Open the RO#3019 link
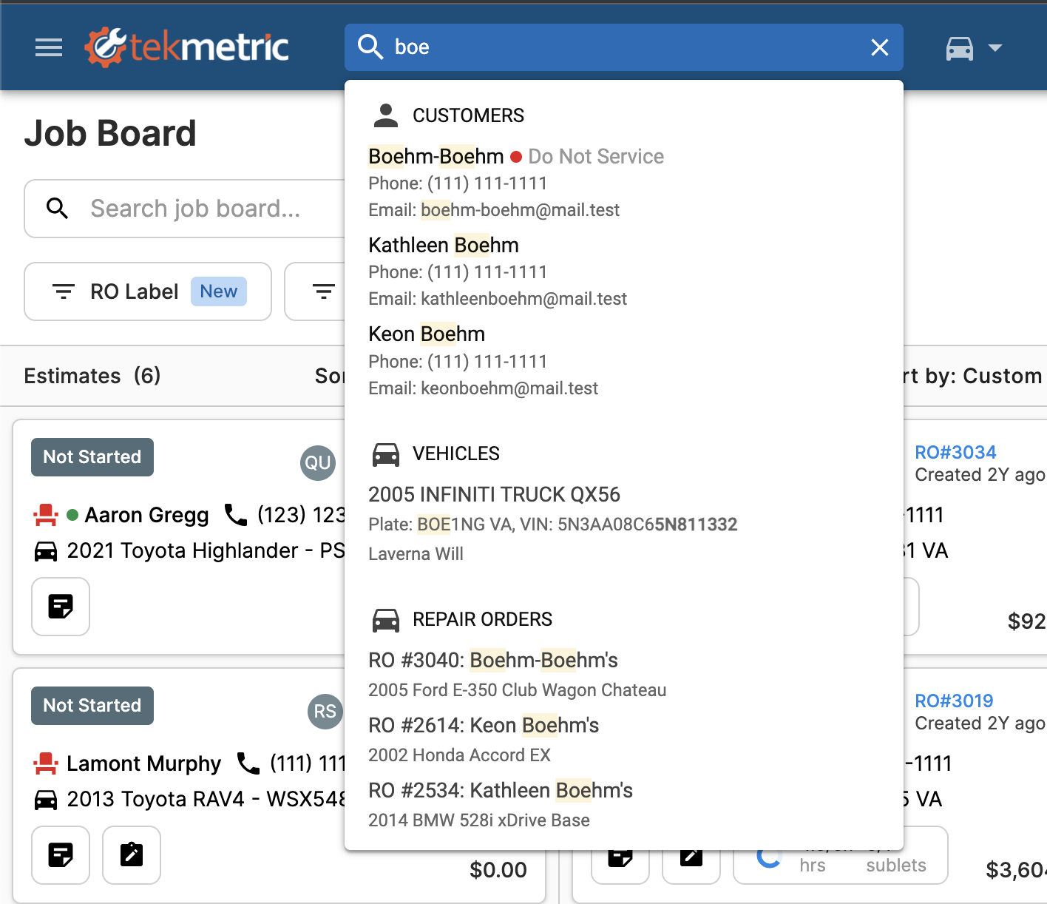Image resolution: width=1047 pixels, height=904 pixels. tap(954, 701)
